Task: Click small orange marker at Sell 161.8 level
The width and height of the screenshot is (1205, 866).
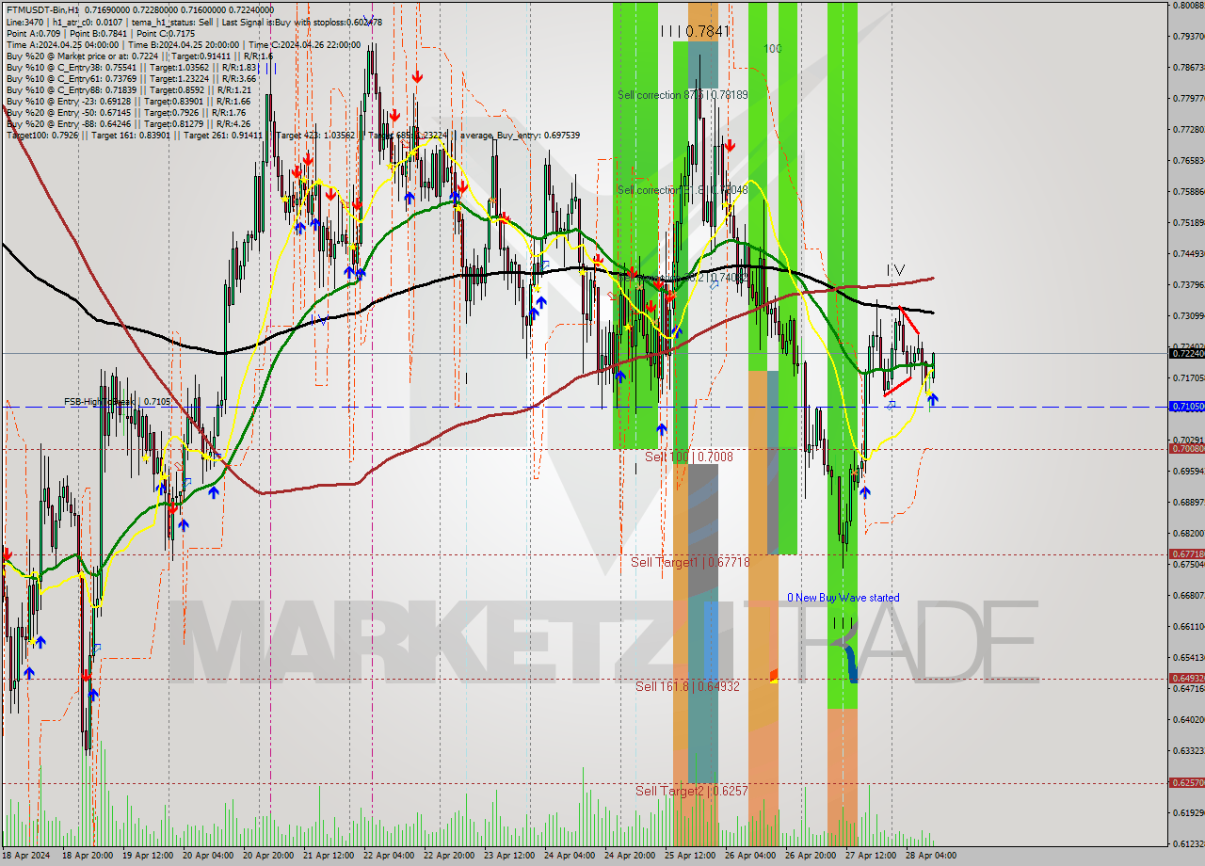Action: point(774,676)
